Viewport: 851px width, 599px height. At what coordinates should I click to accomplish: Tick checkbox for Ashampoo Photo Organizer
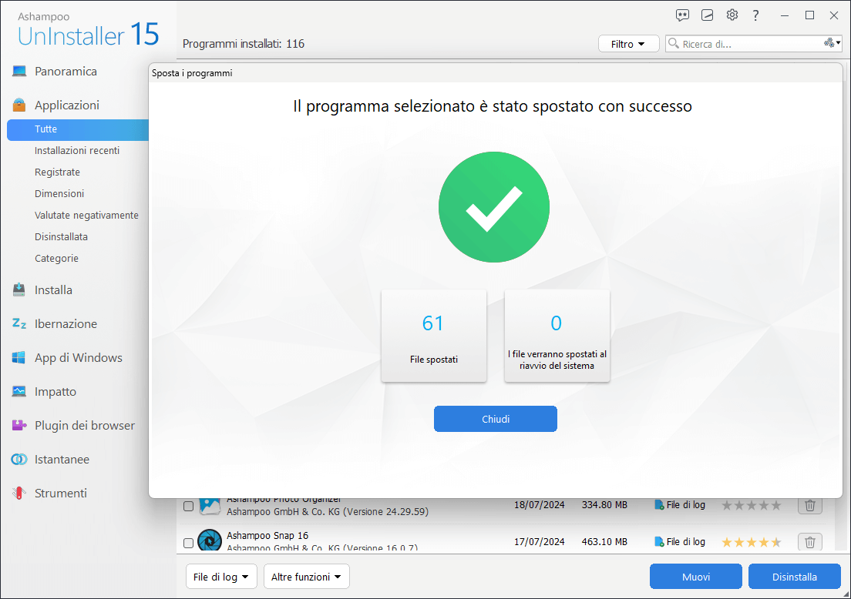pos(188,506)
